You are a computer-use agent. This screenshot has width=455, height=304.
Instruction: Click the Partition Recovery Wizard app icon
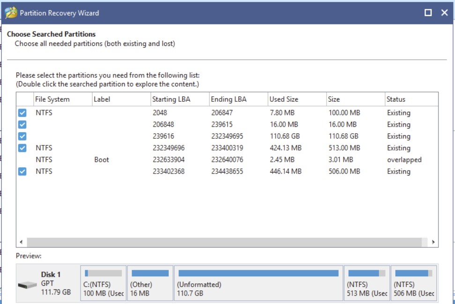pos(10,13)
